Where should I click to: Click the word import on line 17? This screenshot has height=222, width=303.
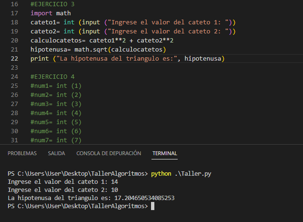(41, 13)
